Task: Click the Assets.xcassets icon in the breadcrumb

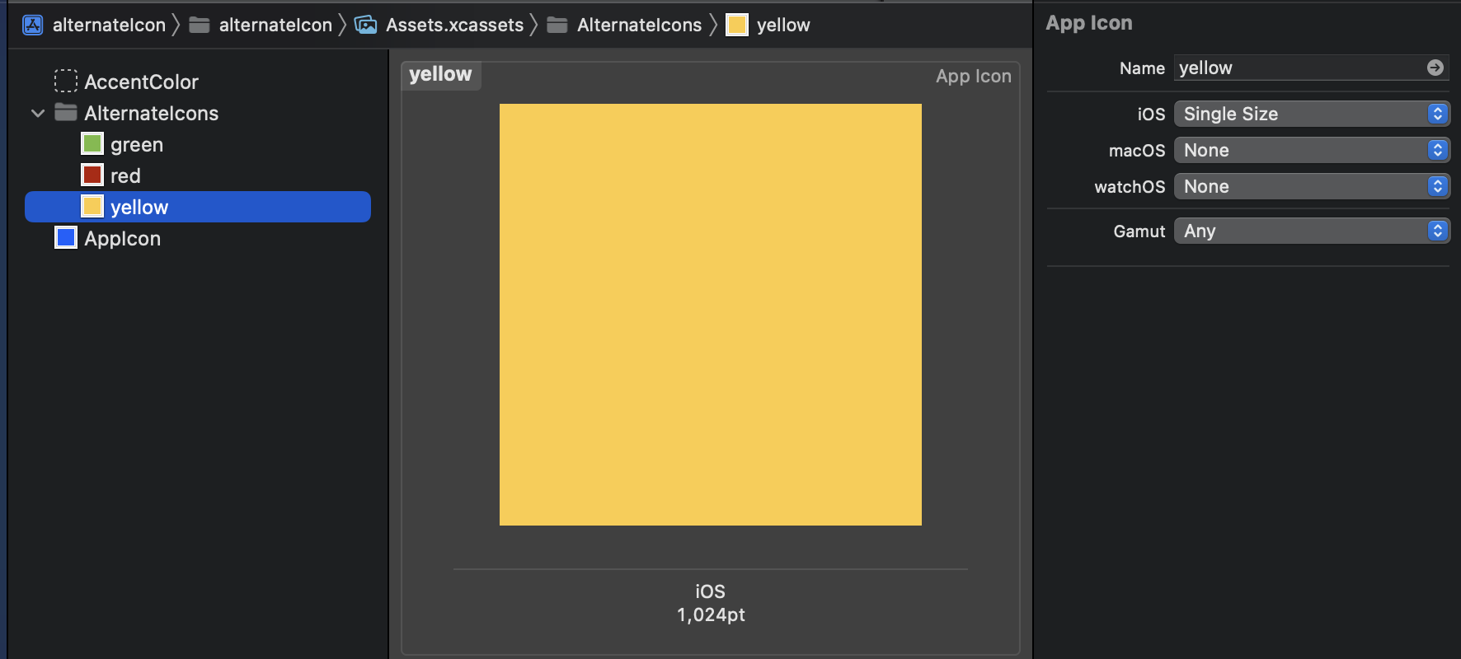Action: tap(365, 24)
